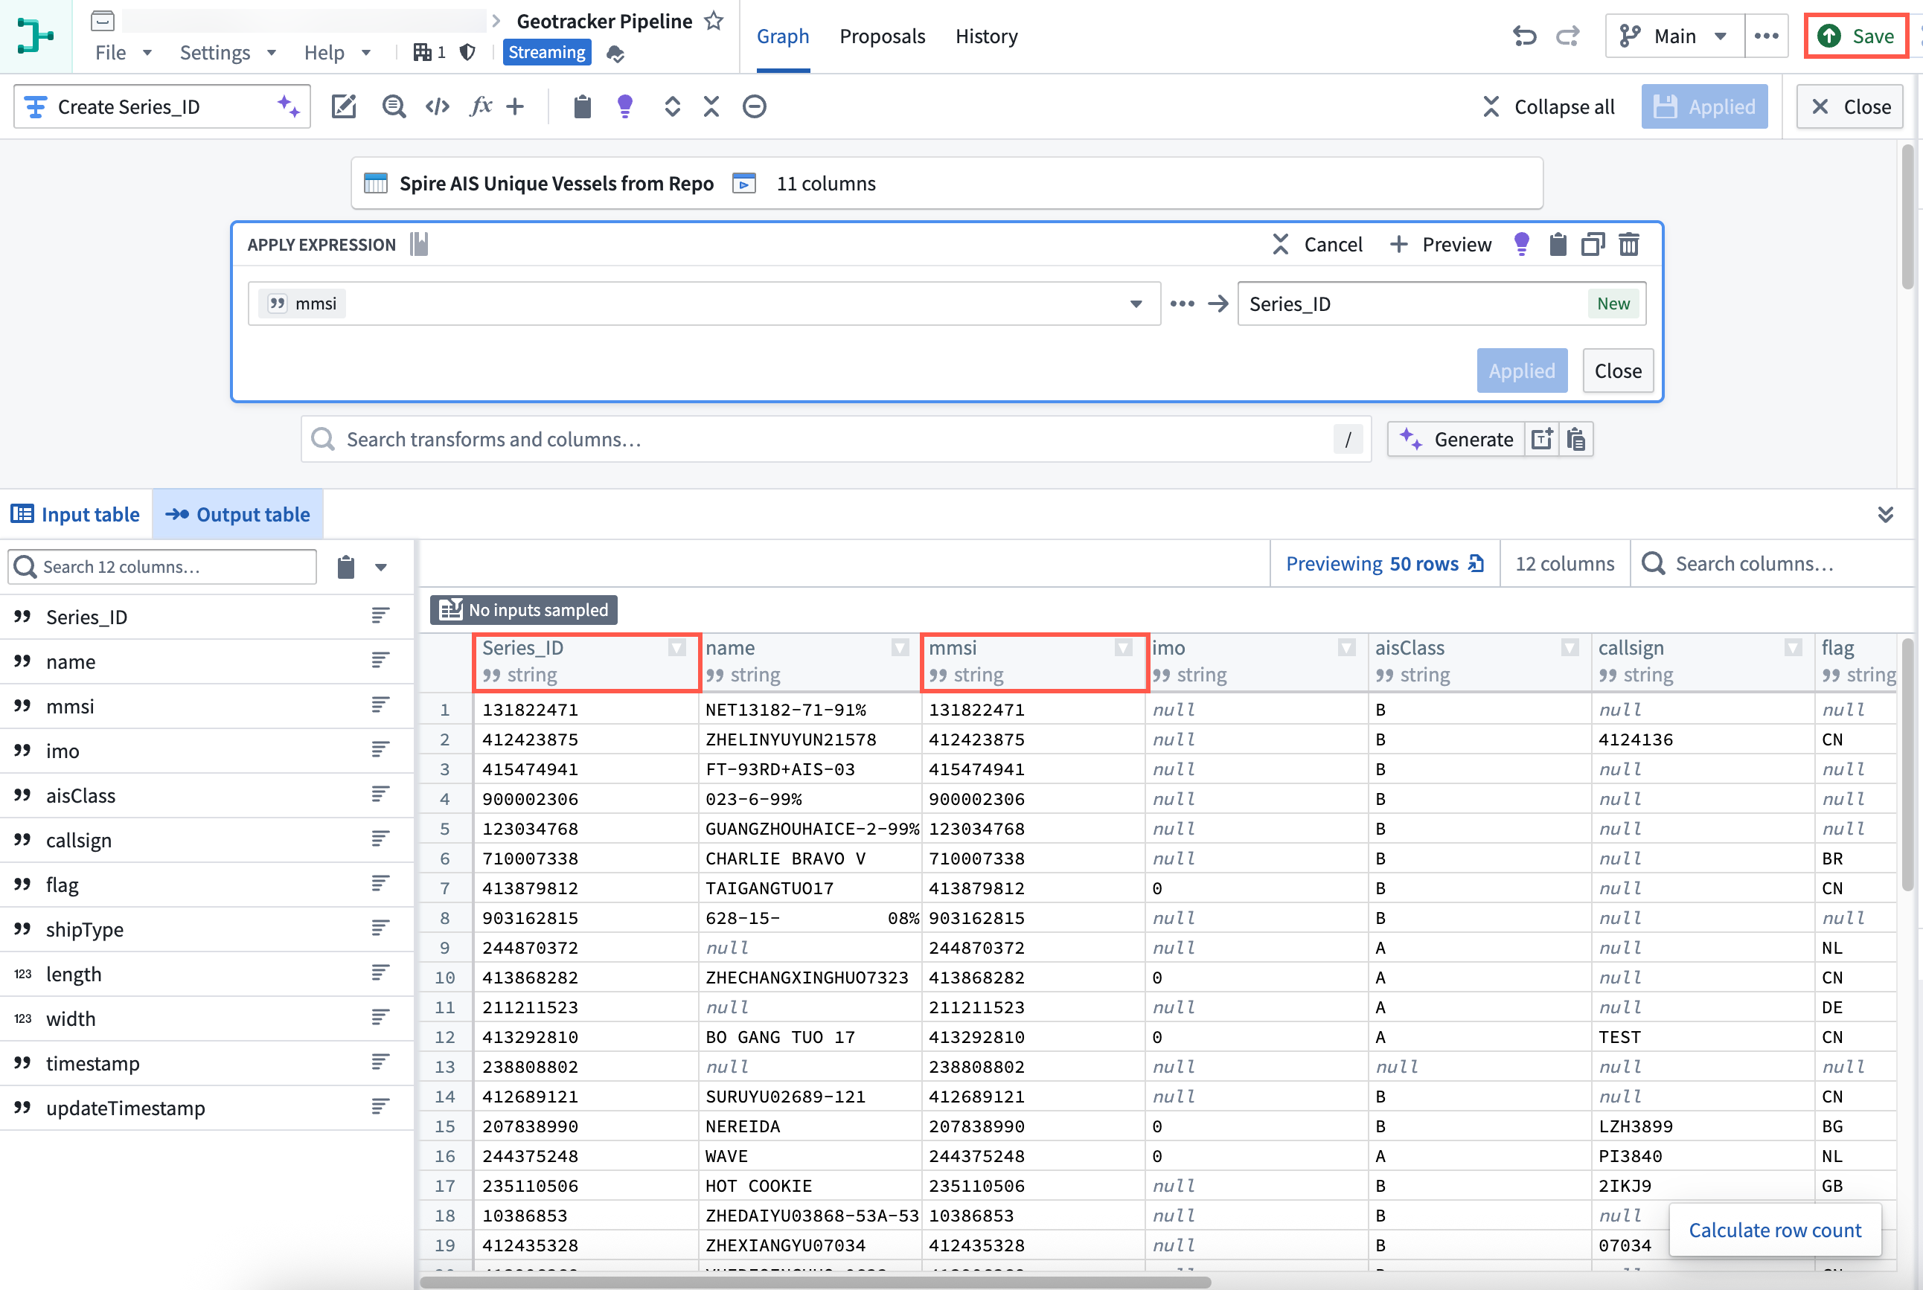Duplicate the expression via the copy icon

1593,243
